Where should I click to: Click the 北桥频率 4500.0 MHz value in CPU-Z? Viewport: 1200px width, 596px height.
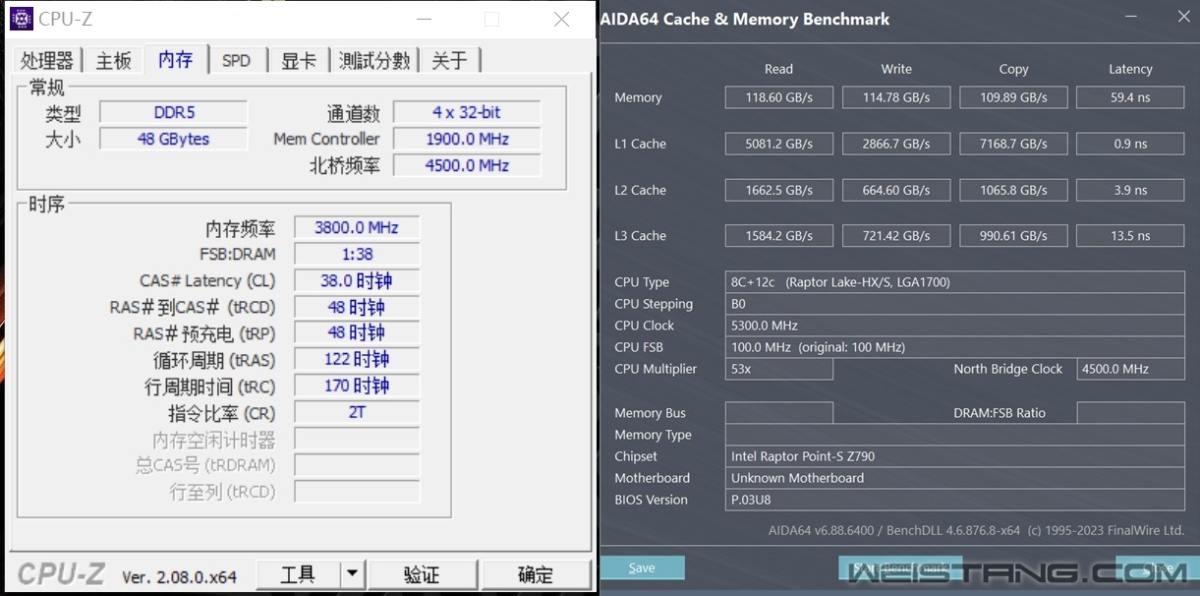[x=467, y=165]
